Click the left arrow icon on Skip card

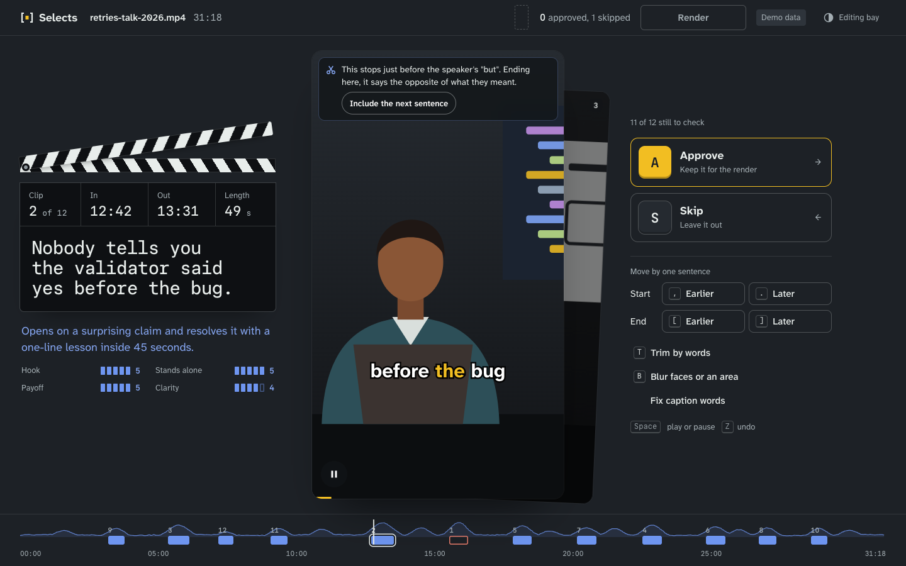pyautogui.click(x=818, y=218)
